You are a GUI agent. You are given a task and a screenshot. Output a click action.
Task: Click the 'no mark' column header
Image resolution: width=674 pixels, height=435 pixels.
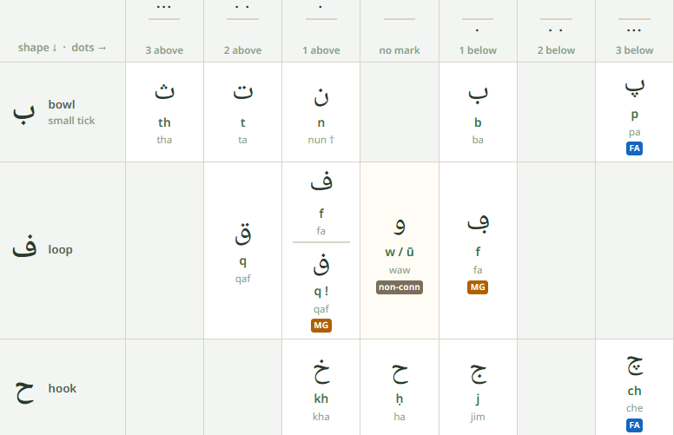point(400,30)
